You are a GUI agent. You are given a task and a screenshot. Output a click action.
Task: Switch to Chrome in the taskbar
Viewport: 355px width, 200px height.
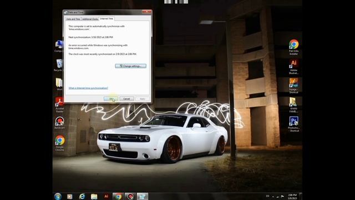(x=118, y=196)
